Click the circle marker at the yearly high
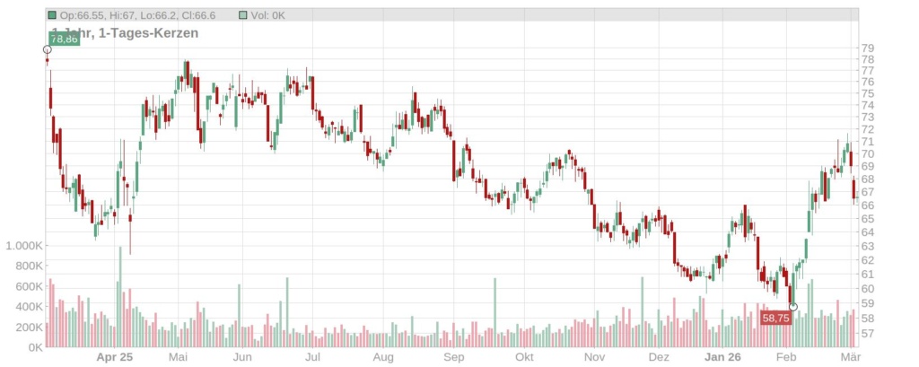Screen dimensions: 919x367 click(48, 49)
